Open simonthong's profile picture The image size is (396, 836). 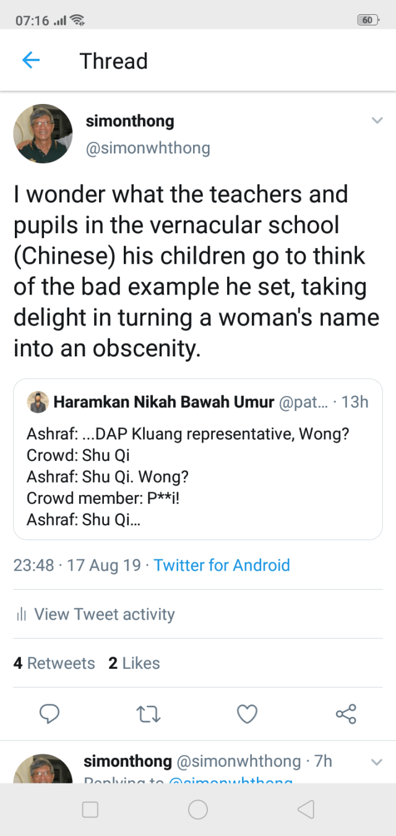tap(43, 134)
